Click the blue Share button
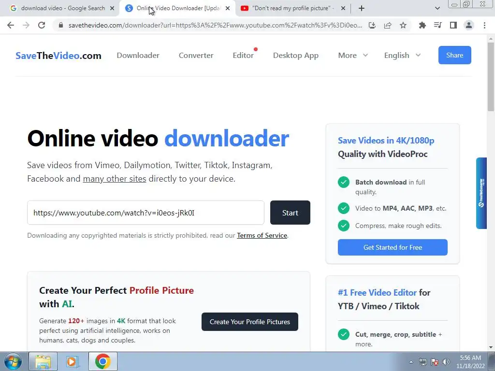Viewport: 495px width, 371px height. [454, 55]
